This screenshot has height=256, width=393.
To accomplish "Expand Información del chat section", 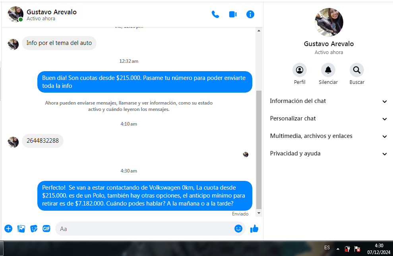I will [x=328, y=101].
